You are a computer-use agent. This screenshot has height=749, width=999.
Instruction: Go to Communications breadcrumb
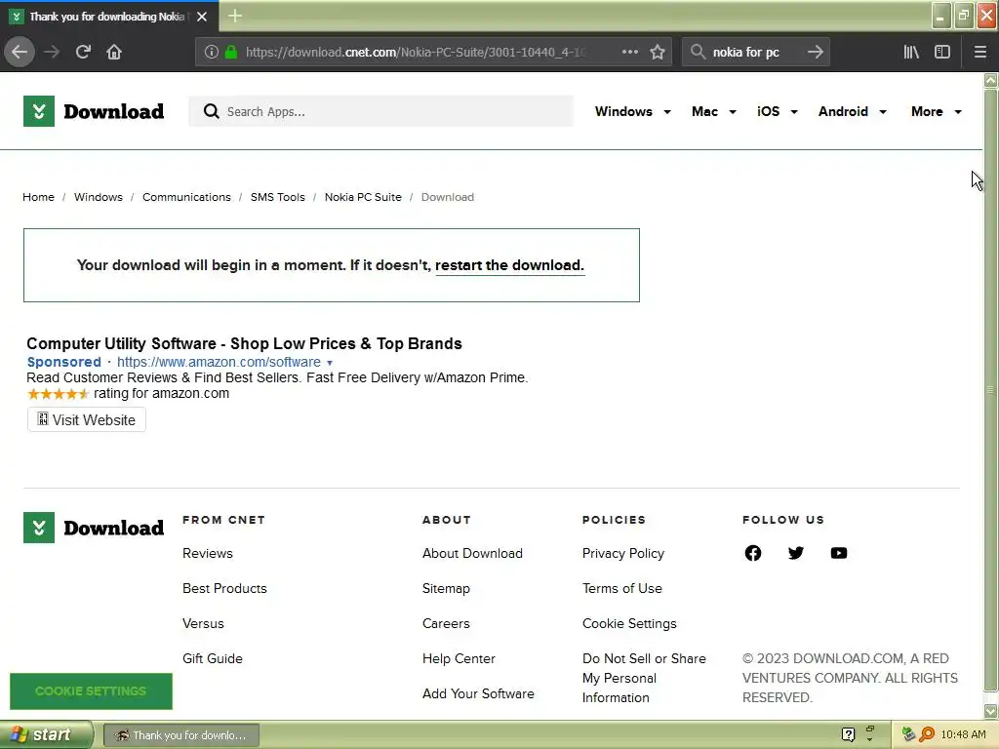(x=186, y=197)
